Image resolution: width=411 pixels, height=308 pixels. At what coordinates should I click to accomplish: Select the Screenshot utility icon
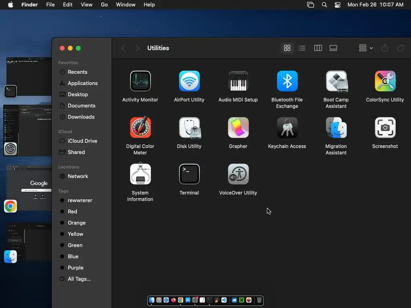click(x=385, y=128)
